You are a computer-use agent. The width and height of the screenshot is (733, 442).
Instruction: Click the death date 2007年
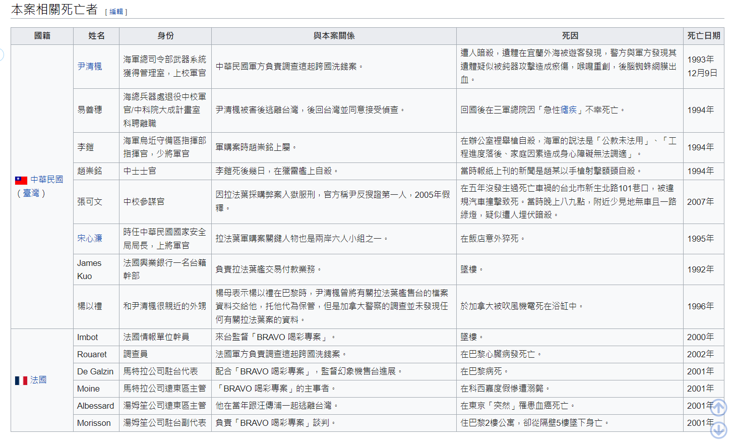[x=704, y=202]
